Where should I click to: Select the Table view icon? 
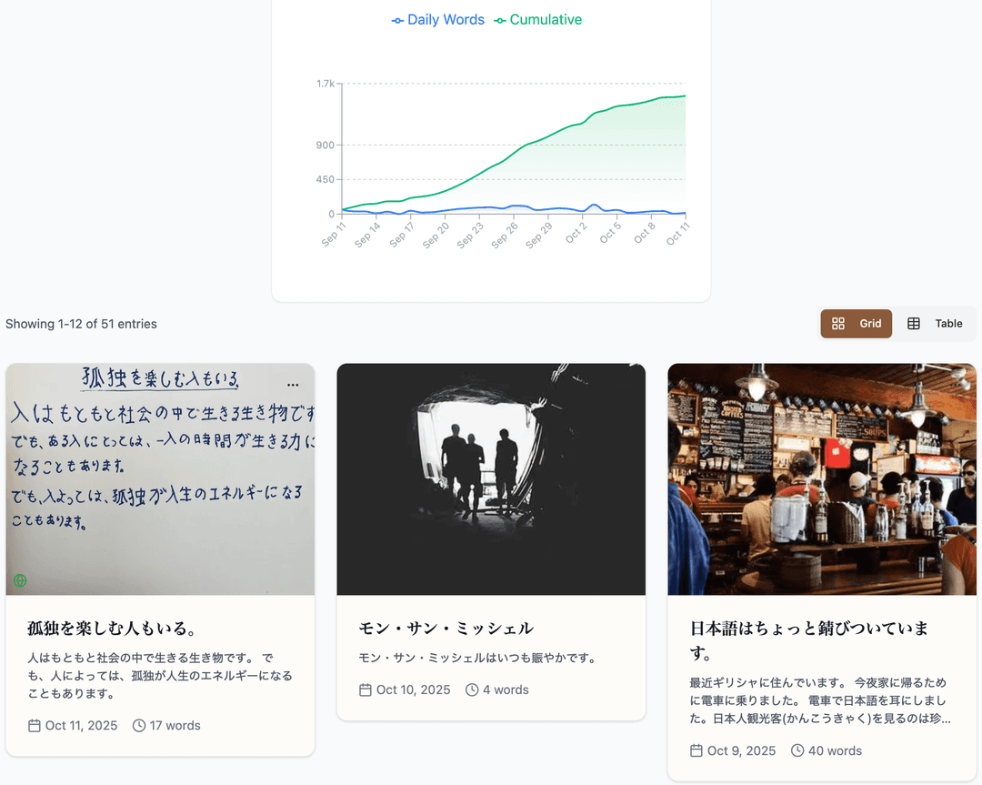tap(912, 323)
